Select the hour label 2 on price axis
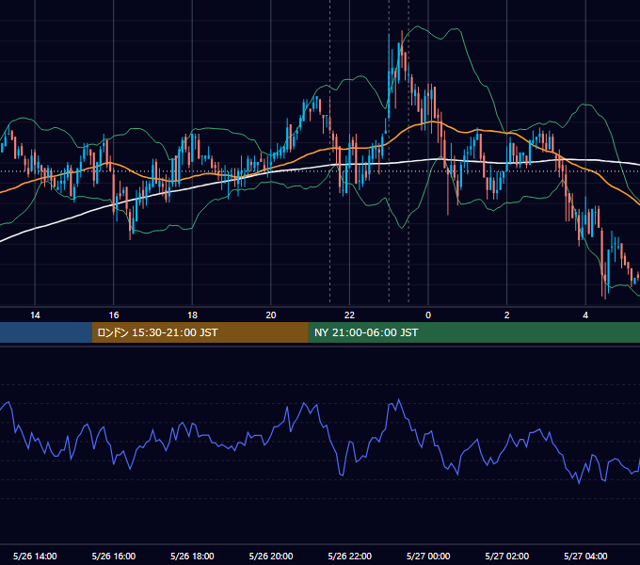The height and width of the screenshot is (565, 640). (x=506, y=315)
